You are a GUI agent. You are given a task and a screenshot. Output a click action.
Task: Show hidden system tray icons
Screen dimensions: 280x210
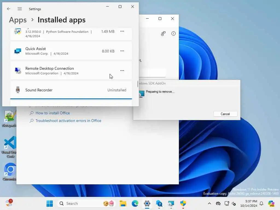[x=209, y=203]
